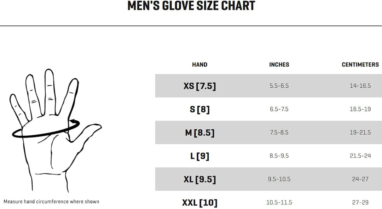Click the 21.5-24 centimeters value

(x=360, y=155)
